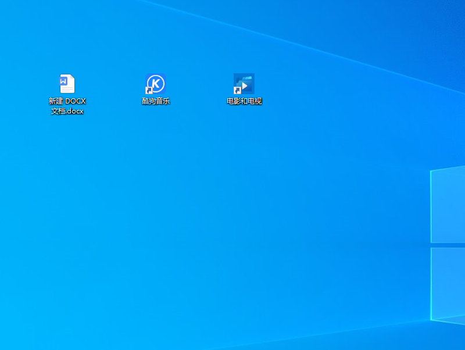Click the shortcut arrow overlay on 酷狗音乐
The image size is (465, 350).
(x=149, y=91)
